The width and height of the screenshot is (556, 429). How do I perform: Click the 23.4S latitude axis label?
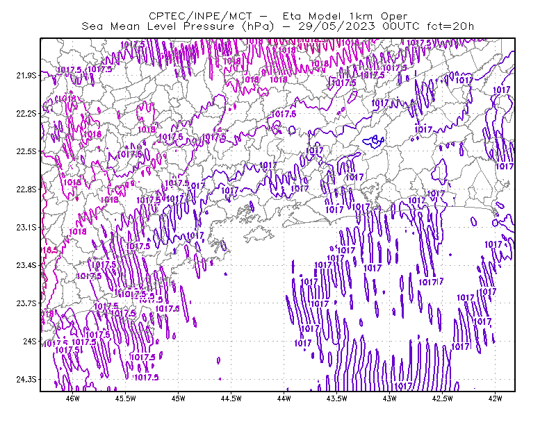26,265
